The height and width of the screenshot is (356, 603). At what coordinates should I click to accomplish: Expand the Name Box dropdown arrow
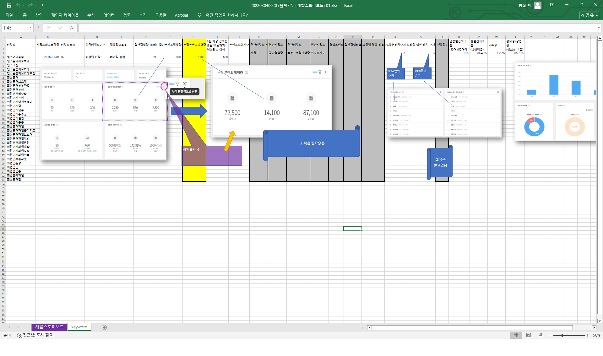30,28
